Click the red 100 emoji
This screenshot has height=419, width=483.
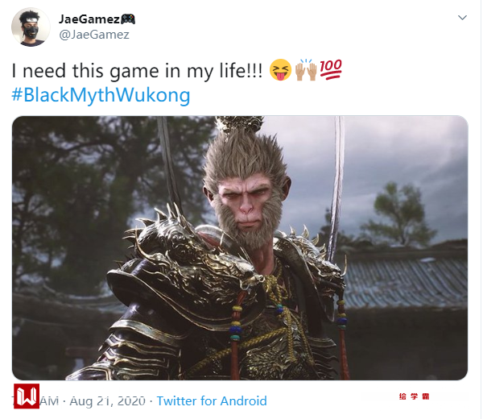pyautogui.click(x=331, y=69)
